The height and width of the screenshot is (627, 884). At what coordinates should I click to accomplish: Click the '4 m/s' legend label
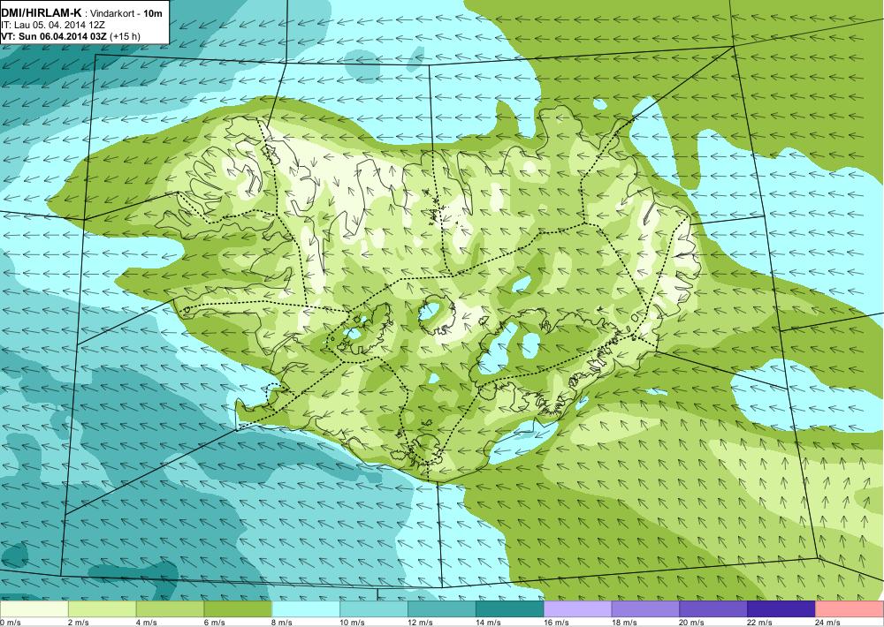pos(147,623)
